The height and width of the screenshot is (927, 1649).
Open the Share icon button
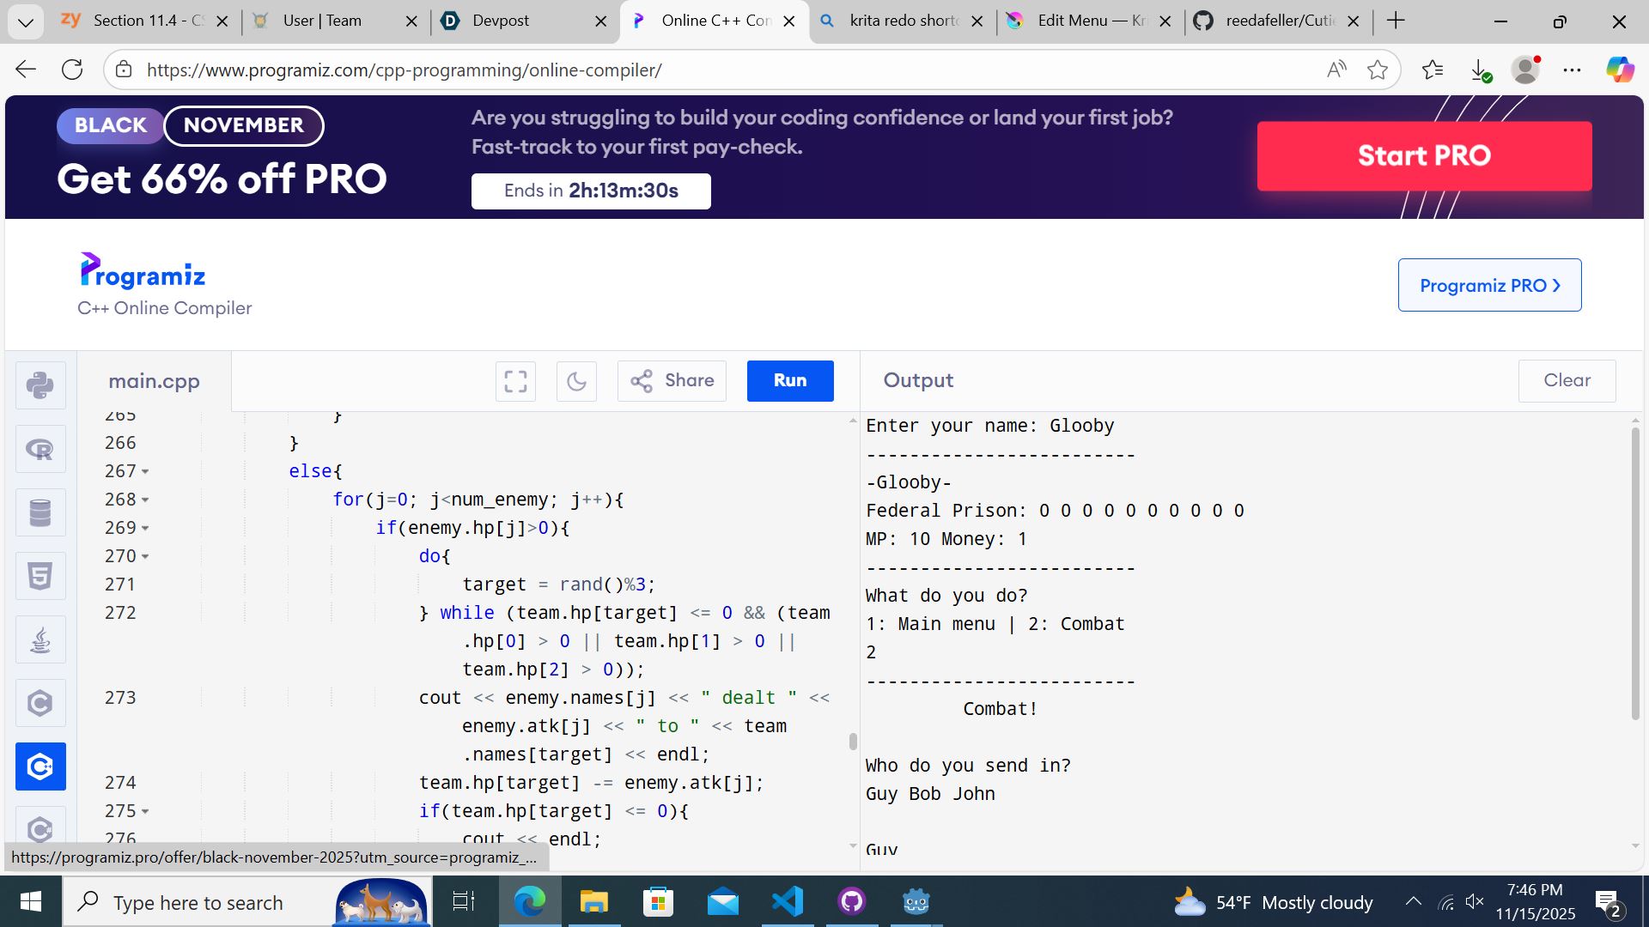tap(672, 381)
